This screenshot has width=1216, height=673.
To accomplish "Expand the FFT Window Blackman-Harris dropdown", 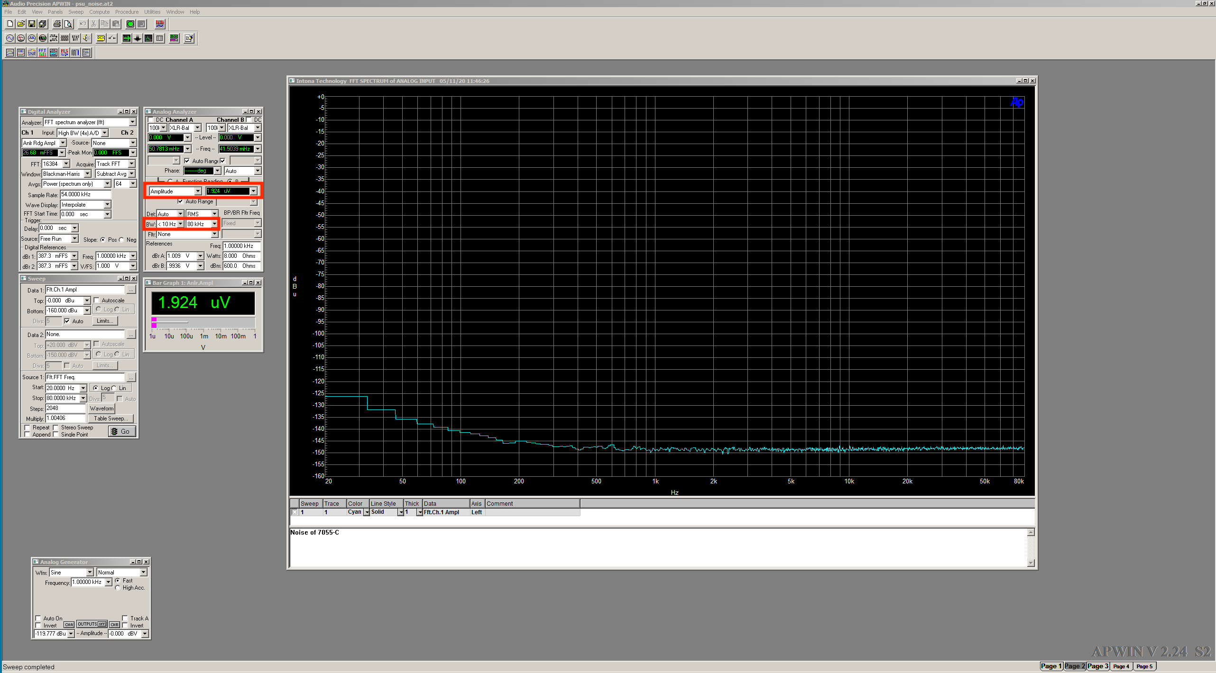I will (x=87, y=174).
